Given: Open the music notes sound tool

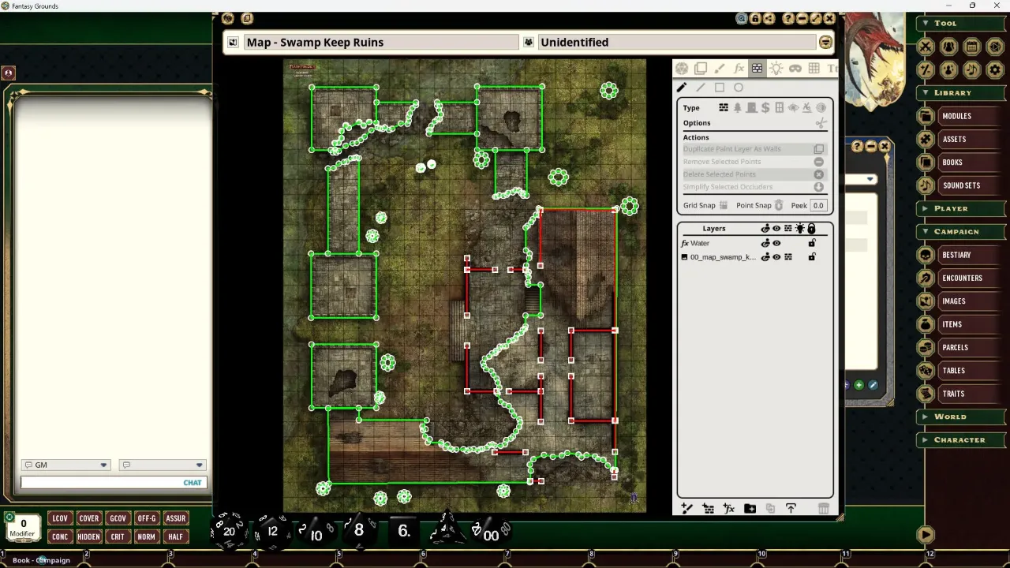Looking at the screenshot, I should (x=972, y=70).
